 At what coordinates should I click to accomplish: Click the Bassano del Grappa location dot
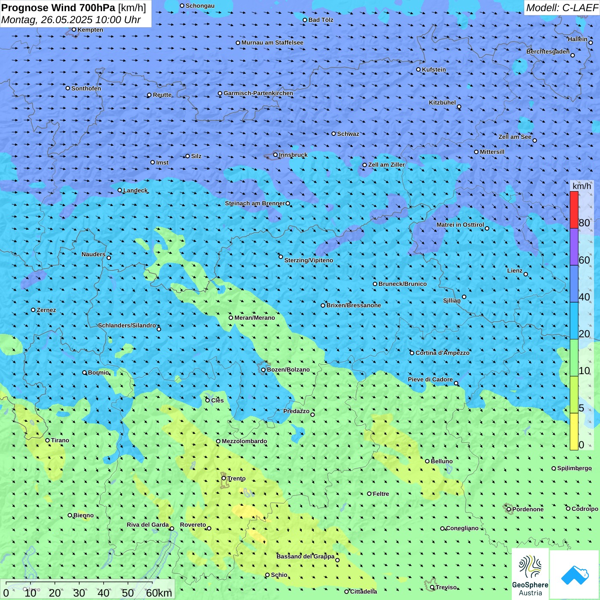(337, 560)
